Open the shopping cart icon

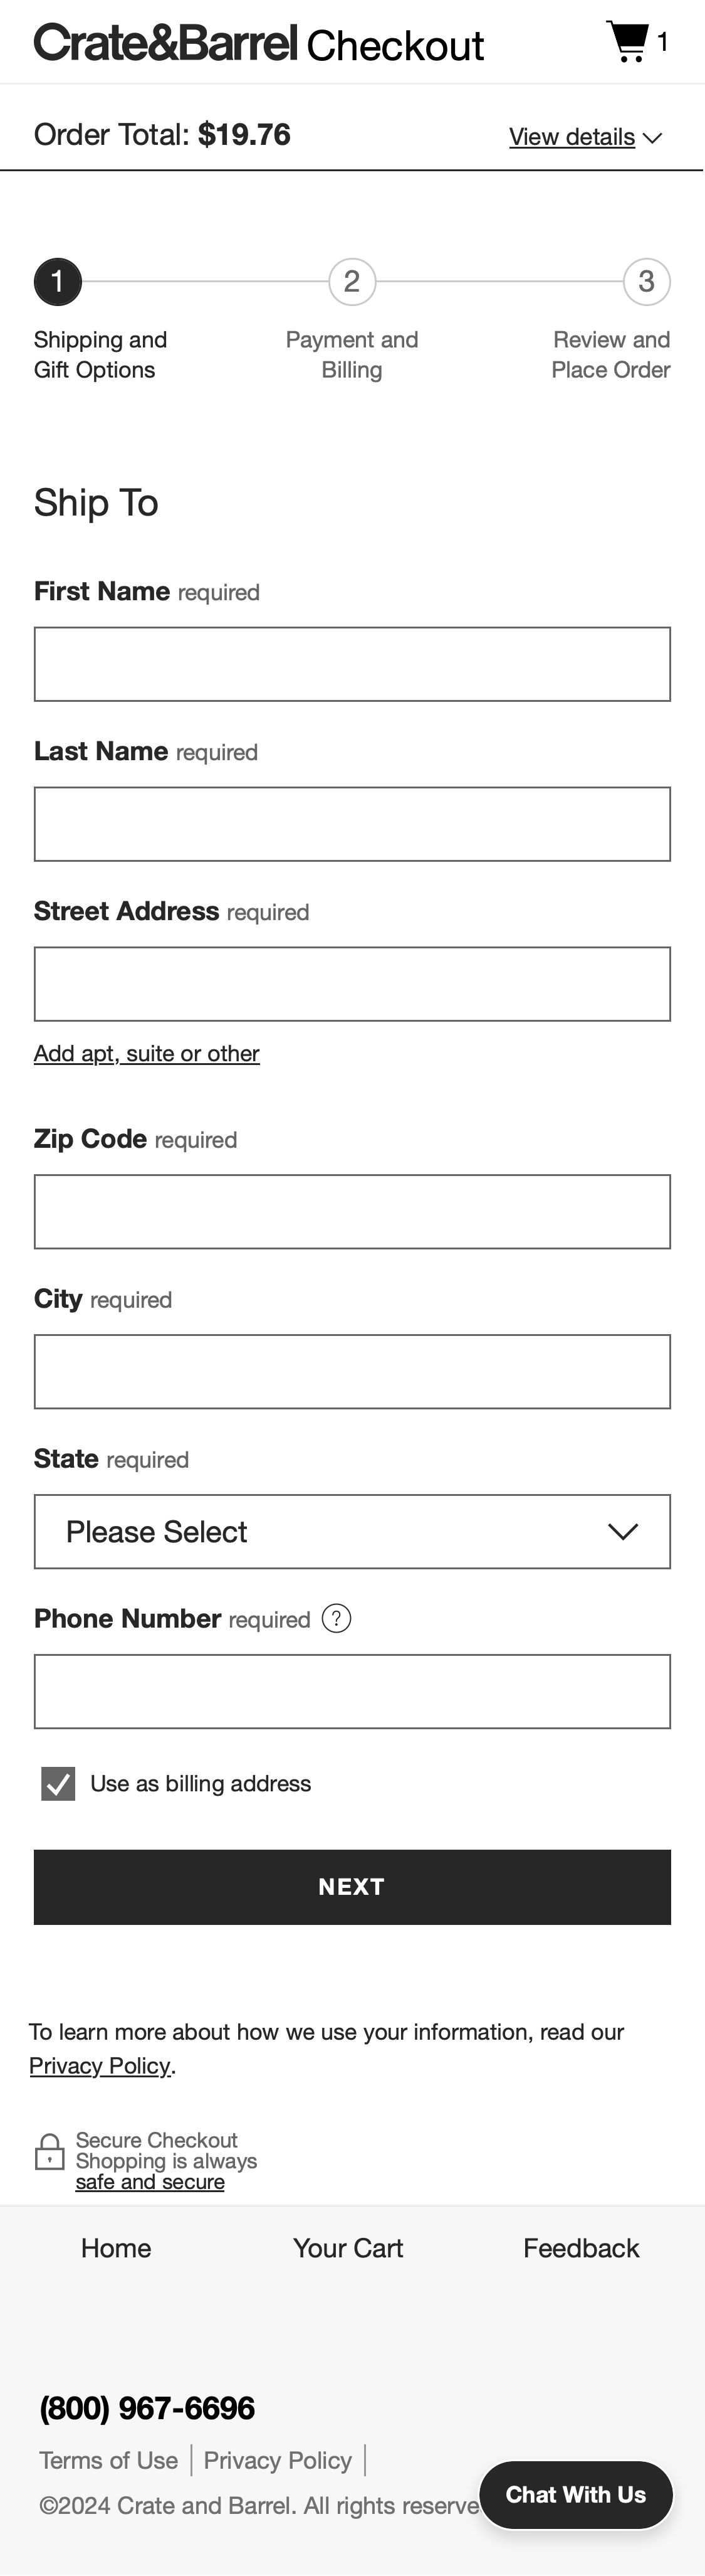tap(627, 40)
